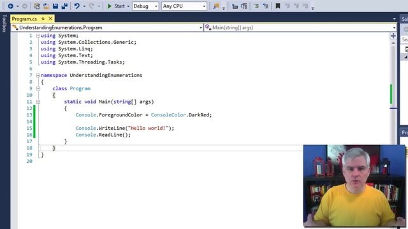Open the Any CPU platform dropdown
This screenshot has height=229, width=408.
pos(184,6)
